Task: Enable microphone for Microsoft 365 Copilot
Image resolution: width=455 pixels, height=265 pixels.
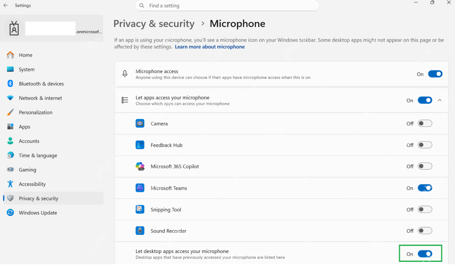Action: point(425,166)
